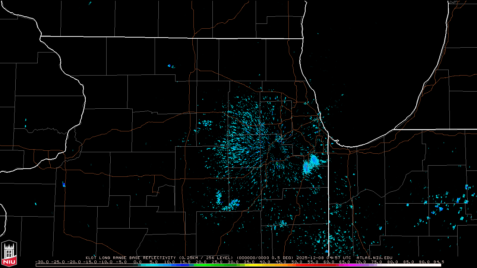The width and height of the screenshot is (477, 268).
Task: Click the isolated blue echo near the top
Action: [x=170, y=66]
